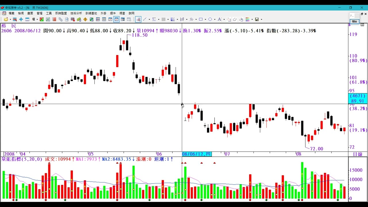Open the 訓練基地 menu
Viewport: 368px width, 207px height.
pyautogui.click(x=91, y=13)
